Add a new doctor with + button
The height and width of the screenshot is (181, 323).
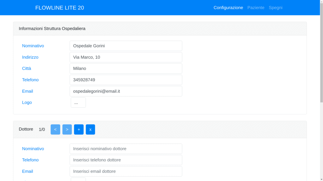tap(79, 129)
